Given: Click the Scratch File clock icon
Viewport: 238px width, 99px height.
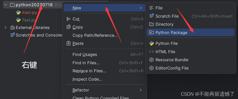Looking at the screenshot, I should [151, 16].
